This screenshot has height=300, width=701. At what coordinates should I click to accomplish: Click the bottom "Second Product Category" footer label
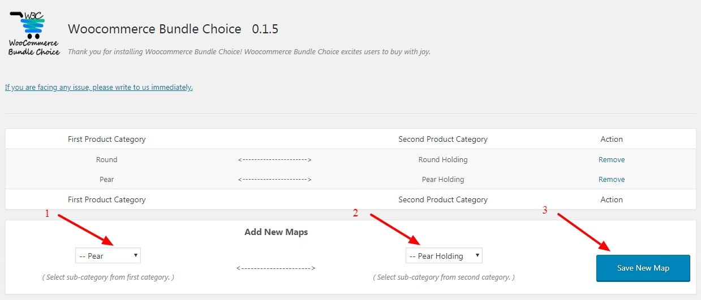(x=443, y=199)
